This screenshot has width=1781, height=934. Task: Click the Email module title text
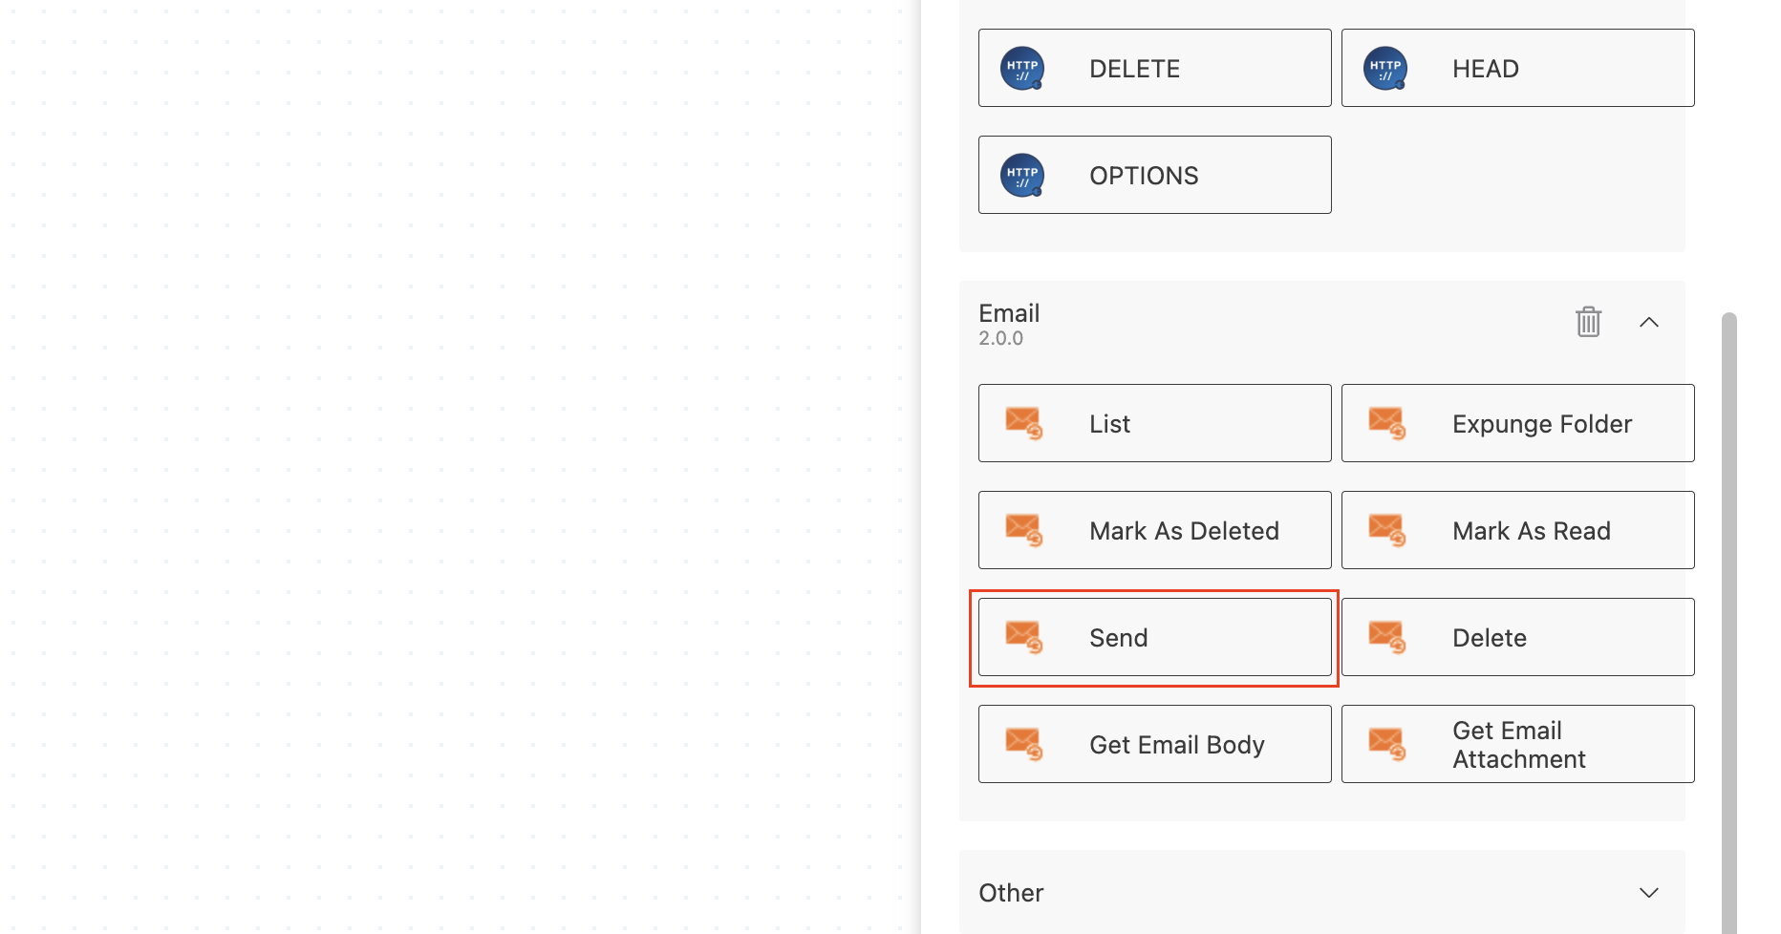pyautogui.click(x=1009, y=313)
